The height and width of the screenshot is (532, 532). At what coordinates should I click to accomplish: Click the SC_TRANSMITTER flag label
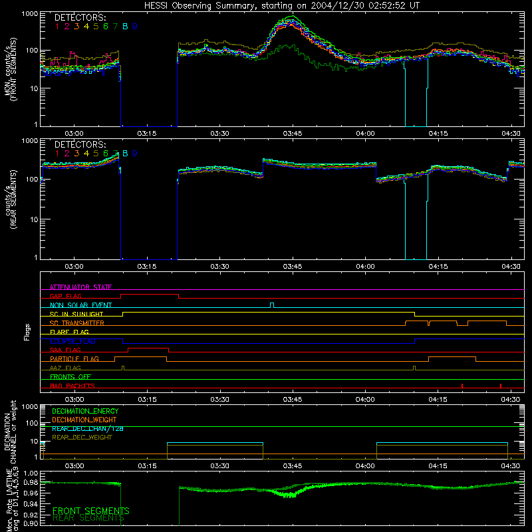coord(77,323)
